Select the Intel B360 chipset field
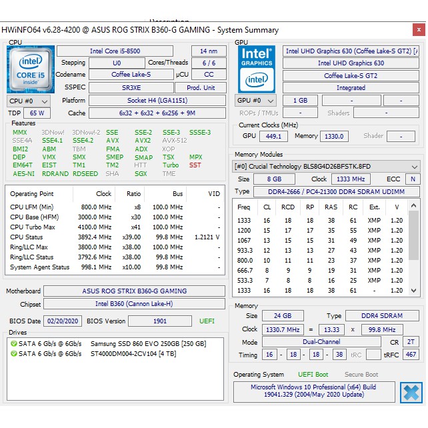 (x=135, y=305)
